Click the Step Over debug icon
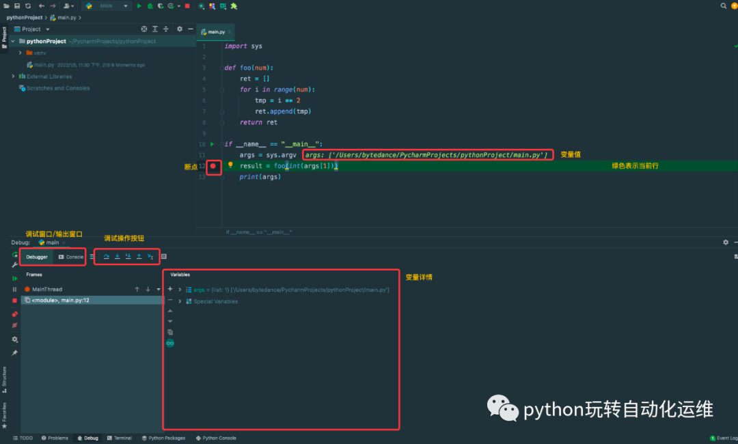The width and height of the screenshot is (738, 444). point(107,256)
